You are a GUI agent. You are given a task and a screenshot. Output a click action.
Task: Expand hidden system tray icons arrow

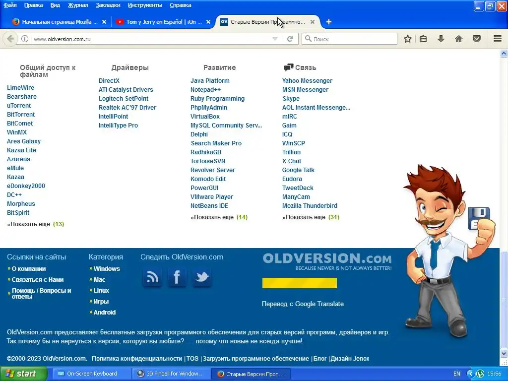470,374
